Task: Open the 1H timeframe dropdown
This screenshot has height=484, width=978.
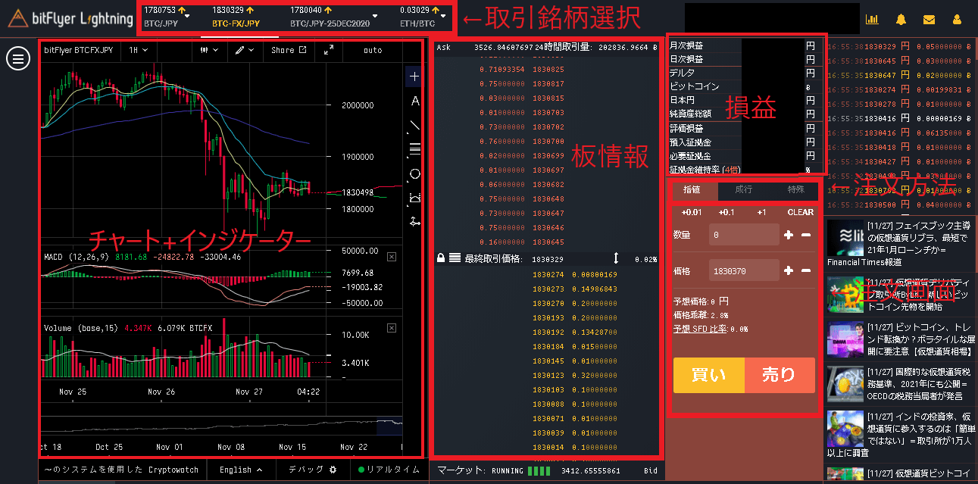Action: [138, 50]
